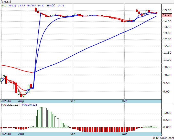
Task: Click the 13.50 price axis label
Action: [x=167, y=27]
